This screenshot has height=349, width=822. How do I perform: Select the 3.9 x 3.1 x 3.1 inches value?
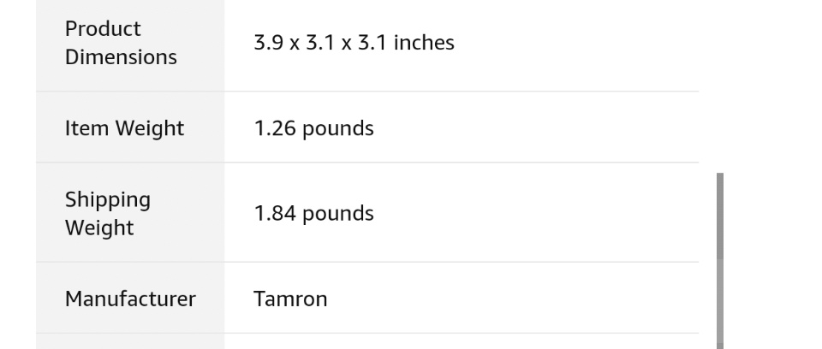(x=354, y=43)
